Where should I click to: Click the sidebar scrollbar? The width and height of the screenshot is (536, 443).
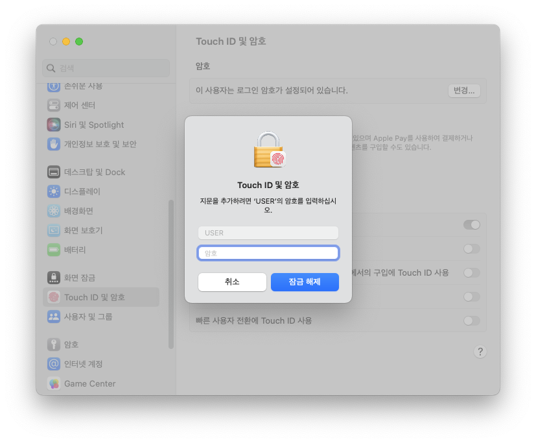pos(171,274)
